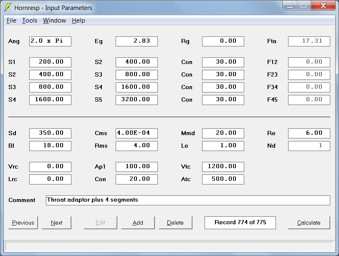The height and width of the screenshot is (256, 339).
Task: Select the Con field in the S4 to S5 row
Action: [223, 100]
